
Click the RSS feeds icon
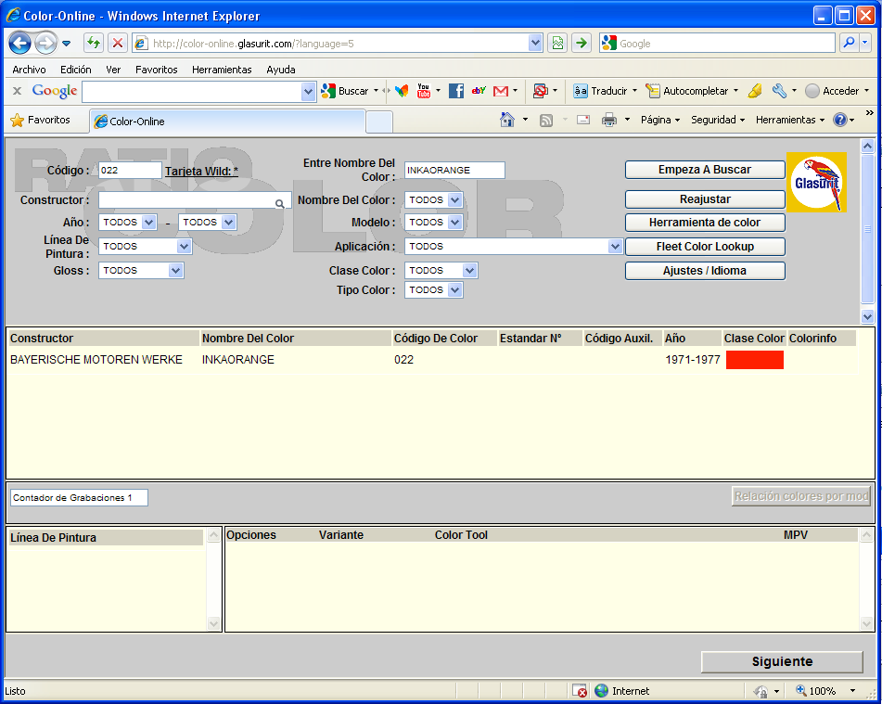coord(545,120)
